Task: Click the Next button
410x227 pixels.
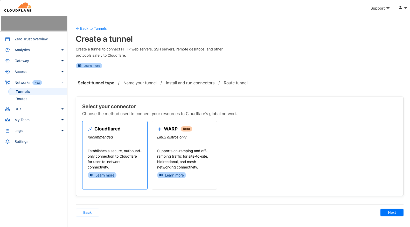Action: coord(392,213)
